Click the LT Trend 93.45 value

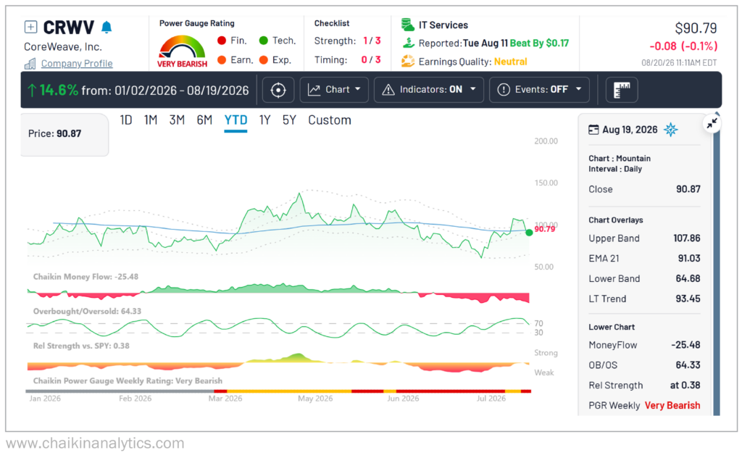688,299
